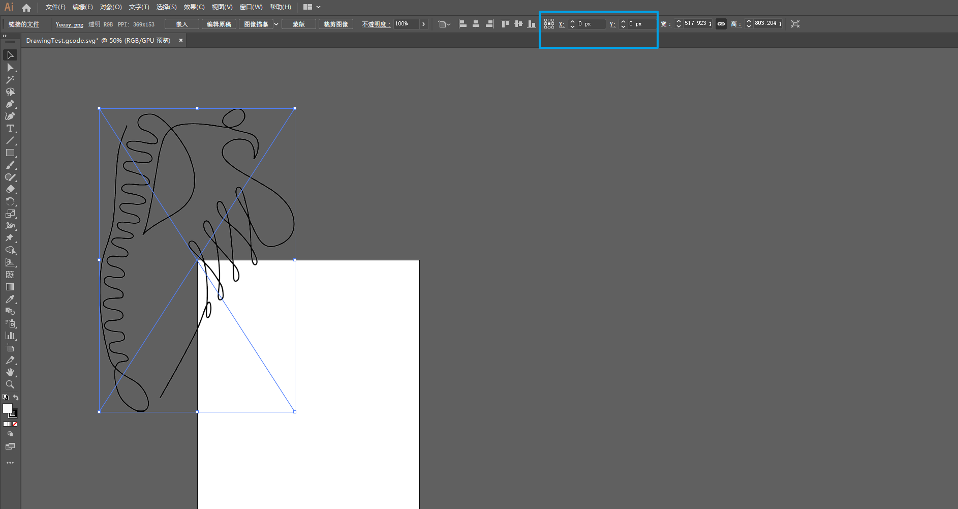Image resolution: width=958 pixels, height=509 pixels.
Task: Click the Home icon
Action: pos(26,8)
